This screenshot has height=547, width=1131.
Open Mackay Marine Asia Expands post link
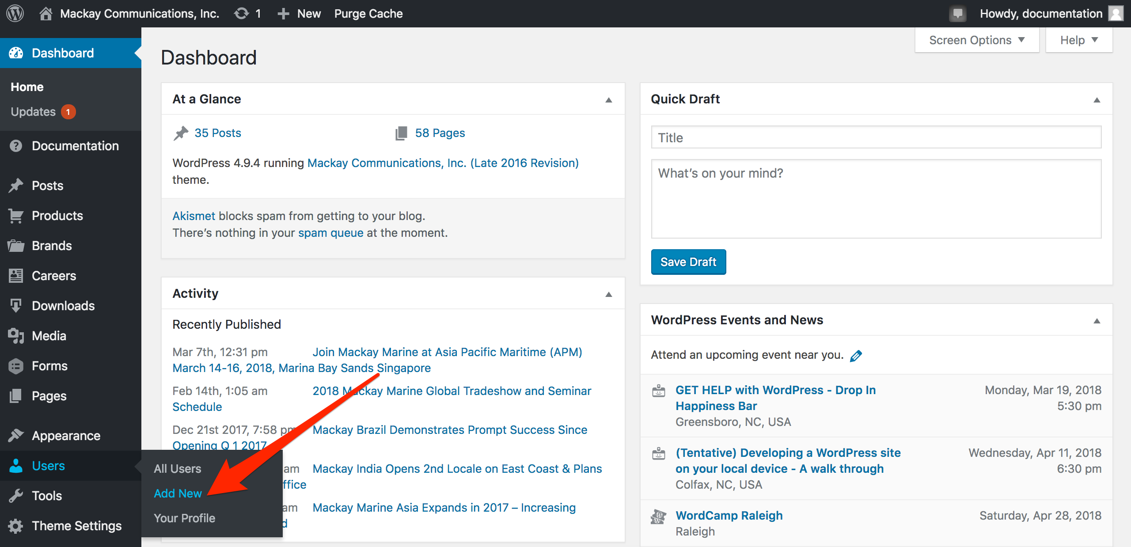444,508
